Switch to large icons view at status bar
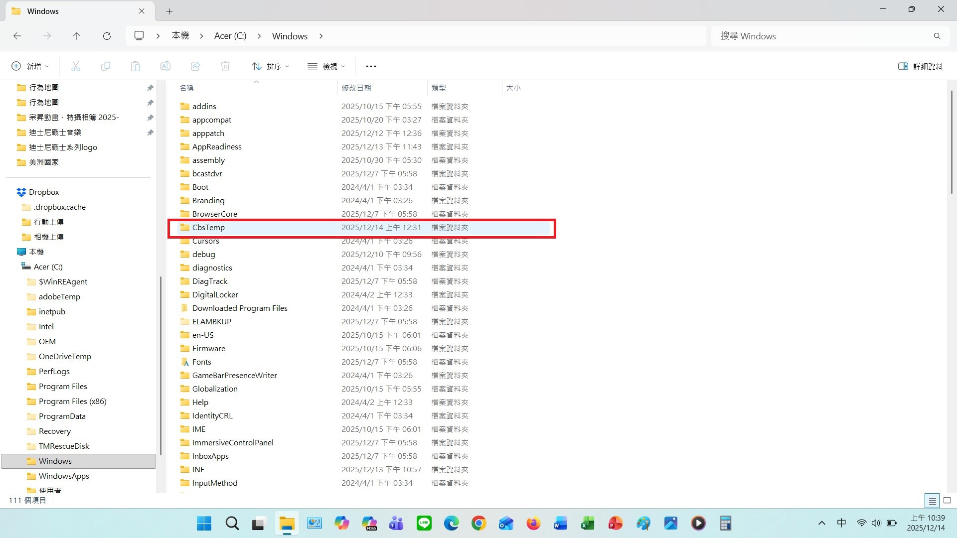 tap(946, 501)
